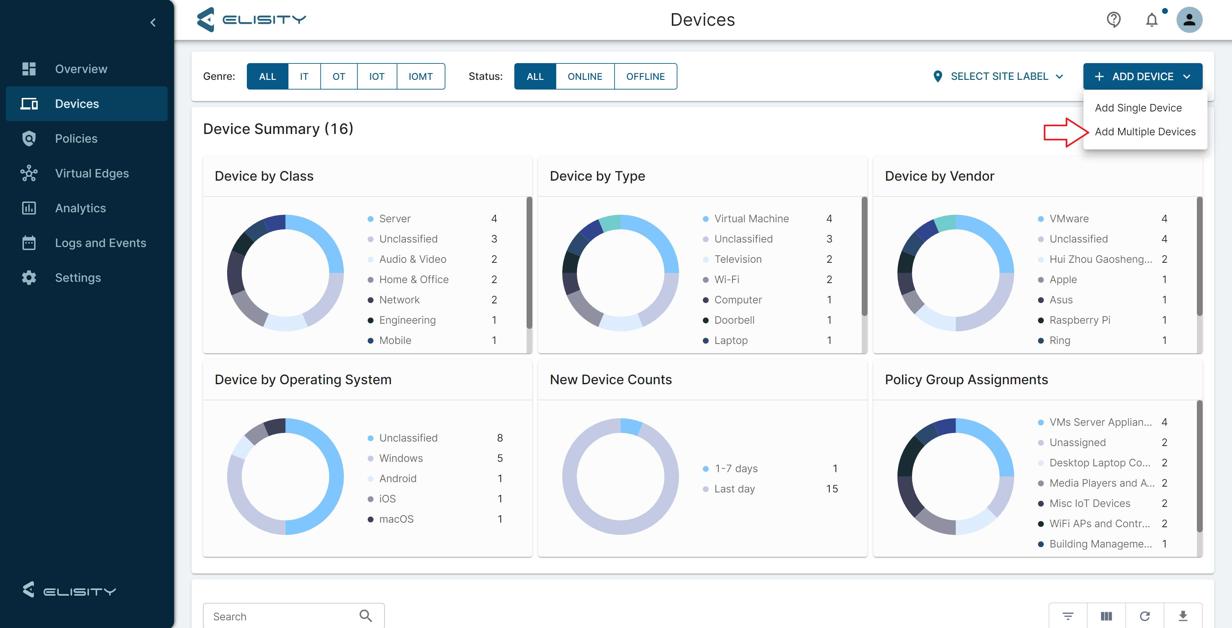The height and width of the screenshot is (628, 1232).
Task: Open Logs and Events section
Action: pyautogui.click(x=101, y=243)
